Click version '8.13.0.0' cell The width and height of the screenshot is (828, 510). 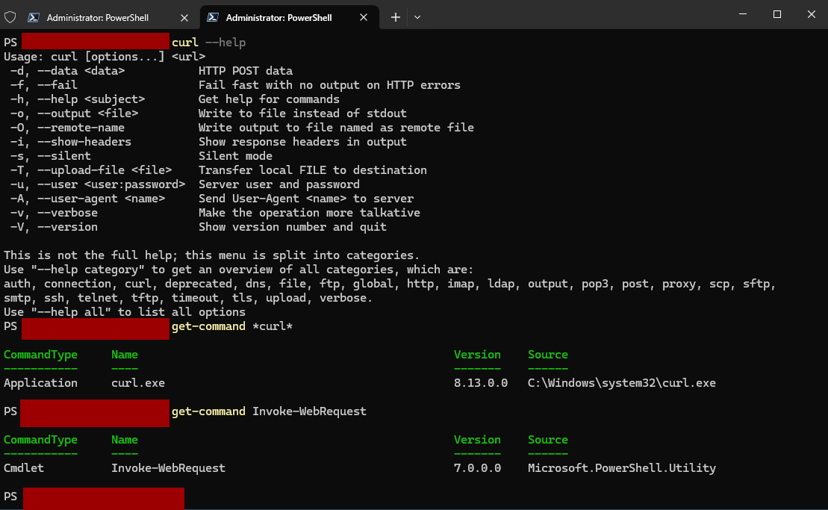point(481,383)
